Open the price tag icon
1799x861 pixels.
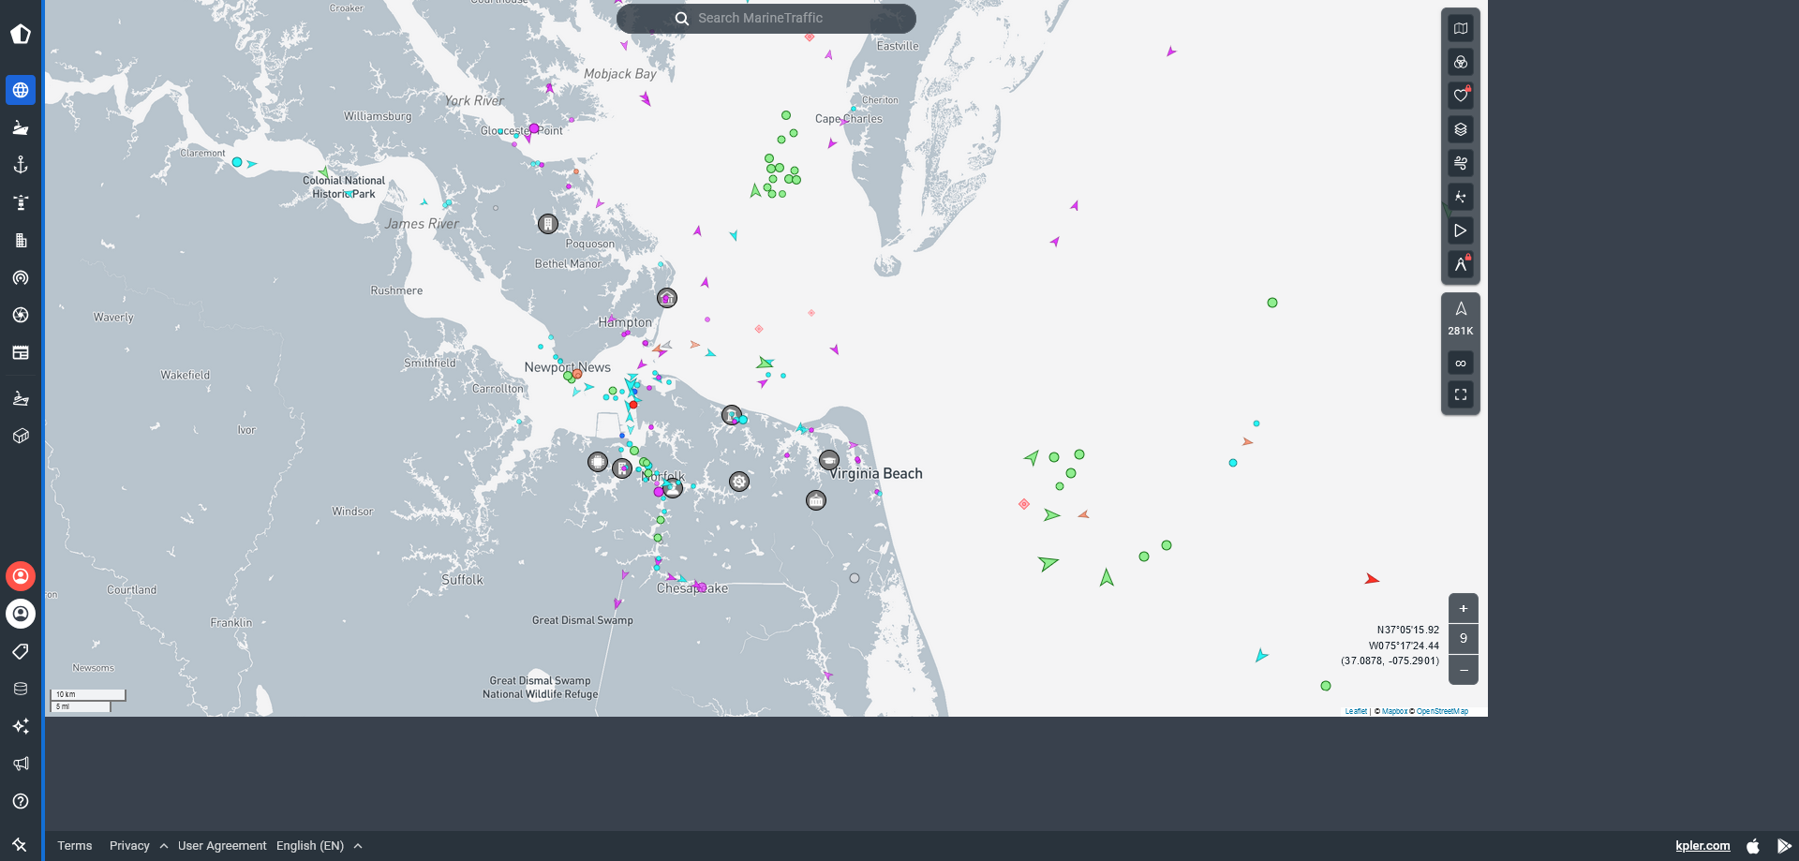21,651
